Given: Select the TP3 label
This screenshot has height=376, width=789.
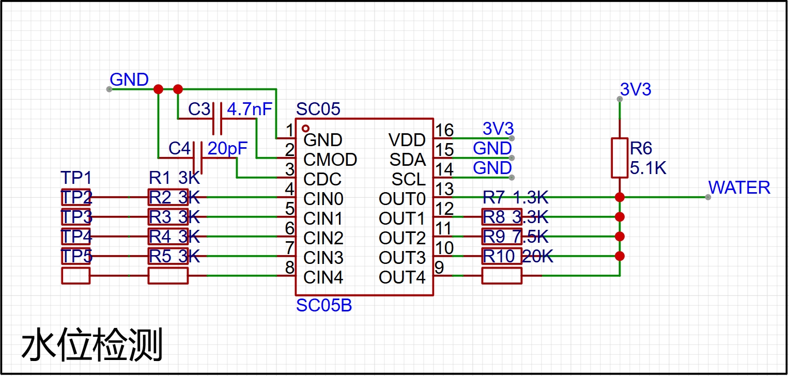Looking at the screenshot, I should coord(76,217).
